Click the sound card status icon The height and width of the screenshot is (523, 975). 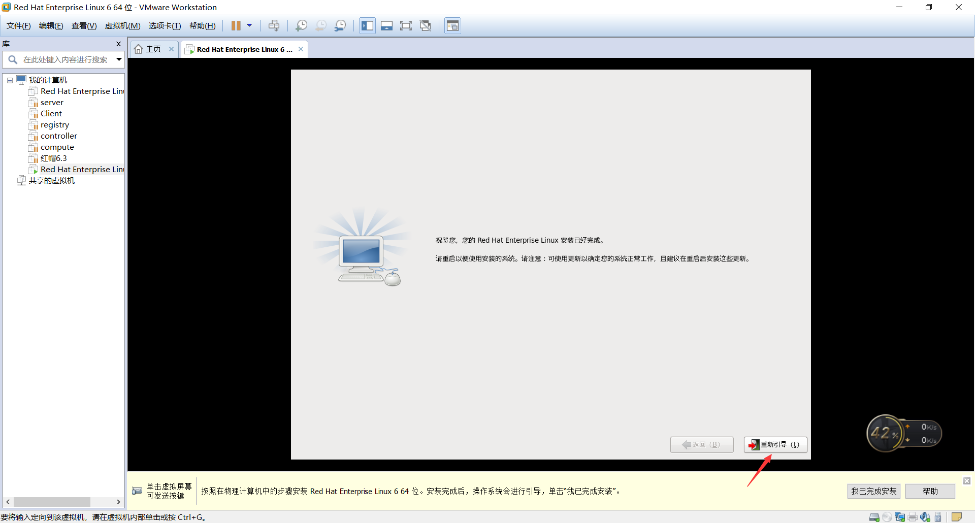click(925, 517)
